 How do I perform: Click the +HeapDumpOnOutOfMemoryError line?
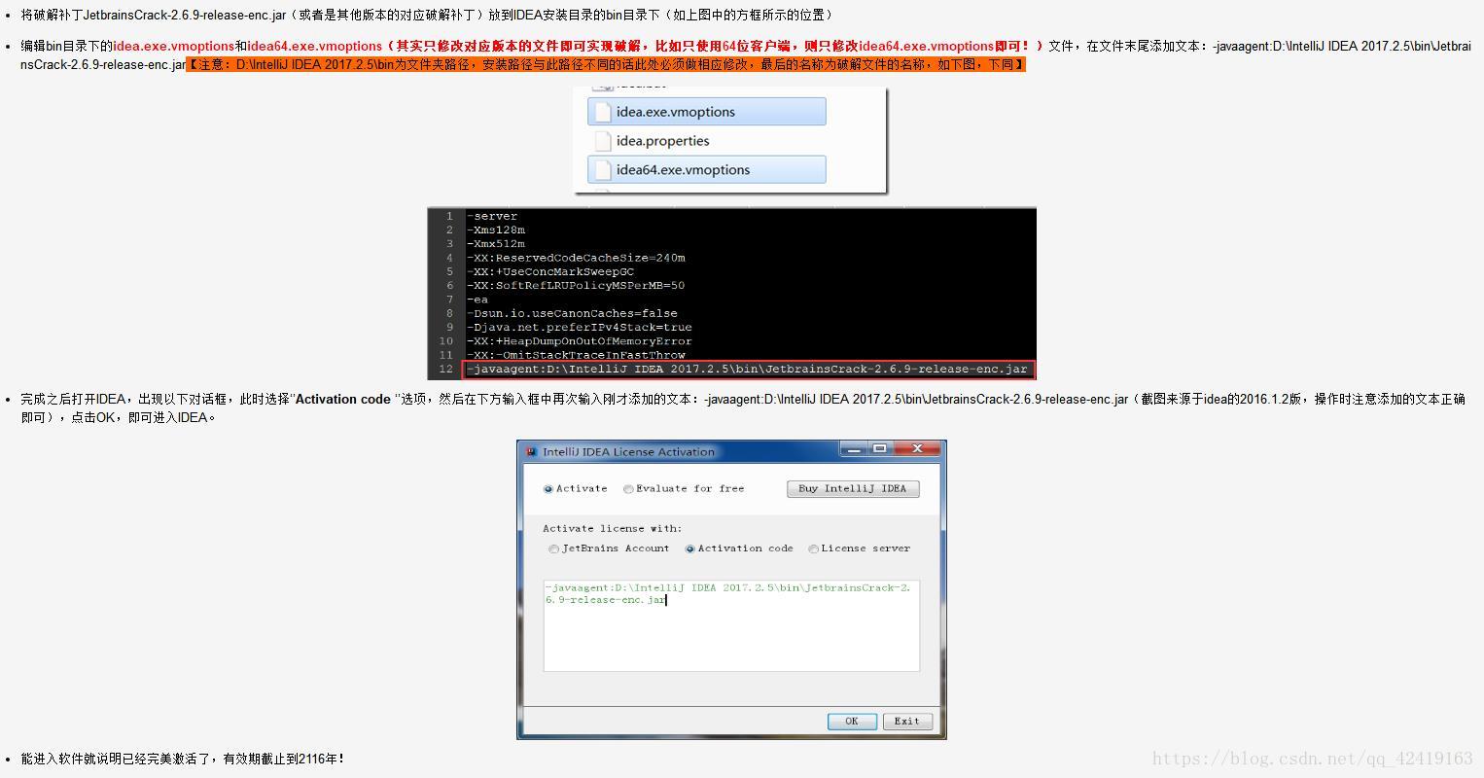pos(580,341)
